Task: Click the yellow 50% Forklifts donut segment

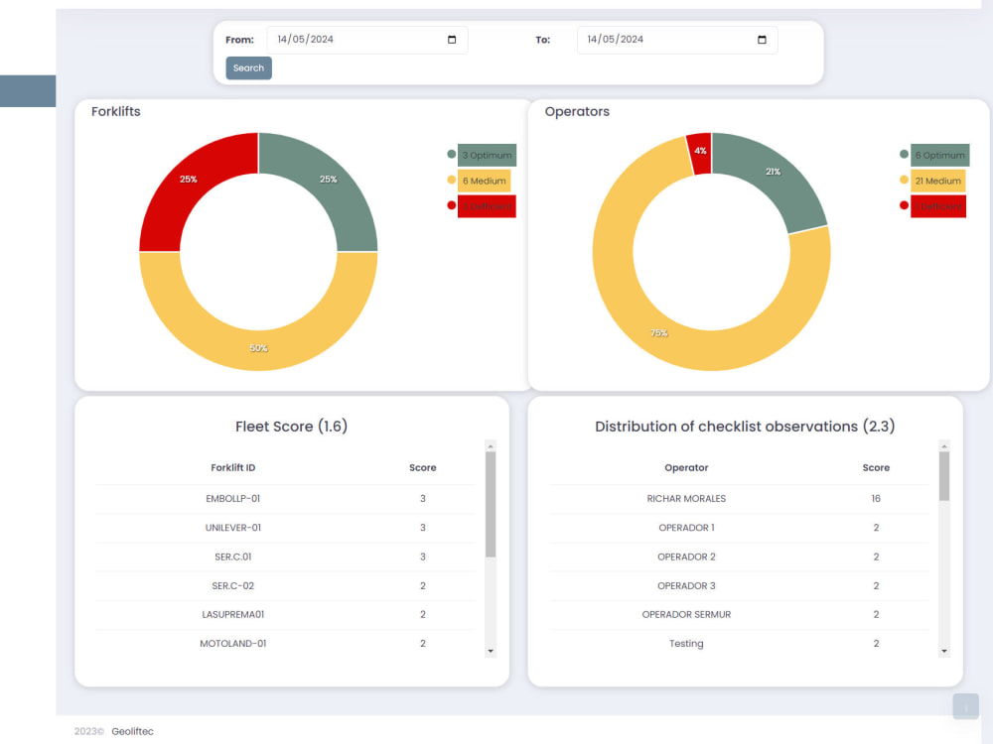Action: tap(258, 348)
